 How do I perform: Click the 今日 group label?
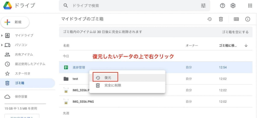[x=66, y=56]
